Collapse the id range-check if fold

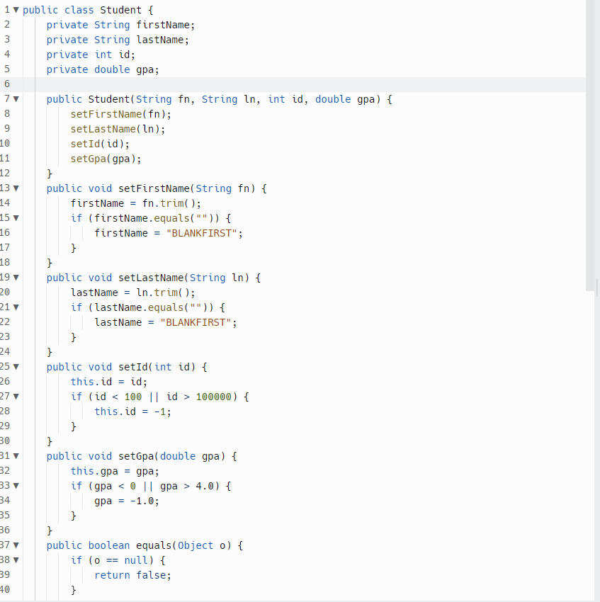[16, 397]
